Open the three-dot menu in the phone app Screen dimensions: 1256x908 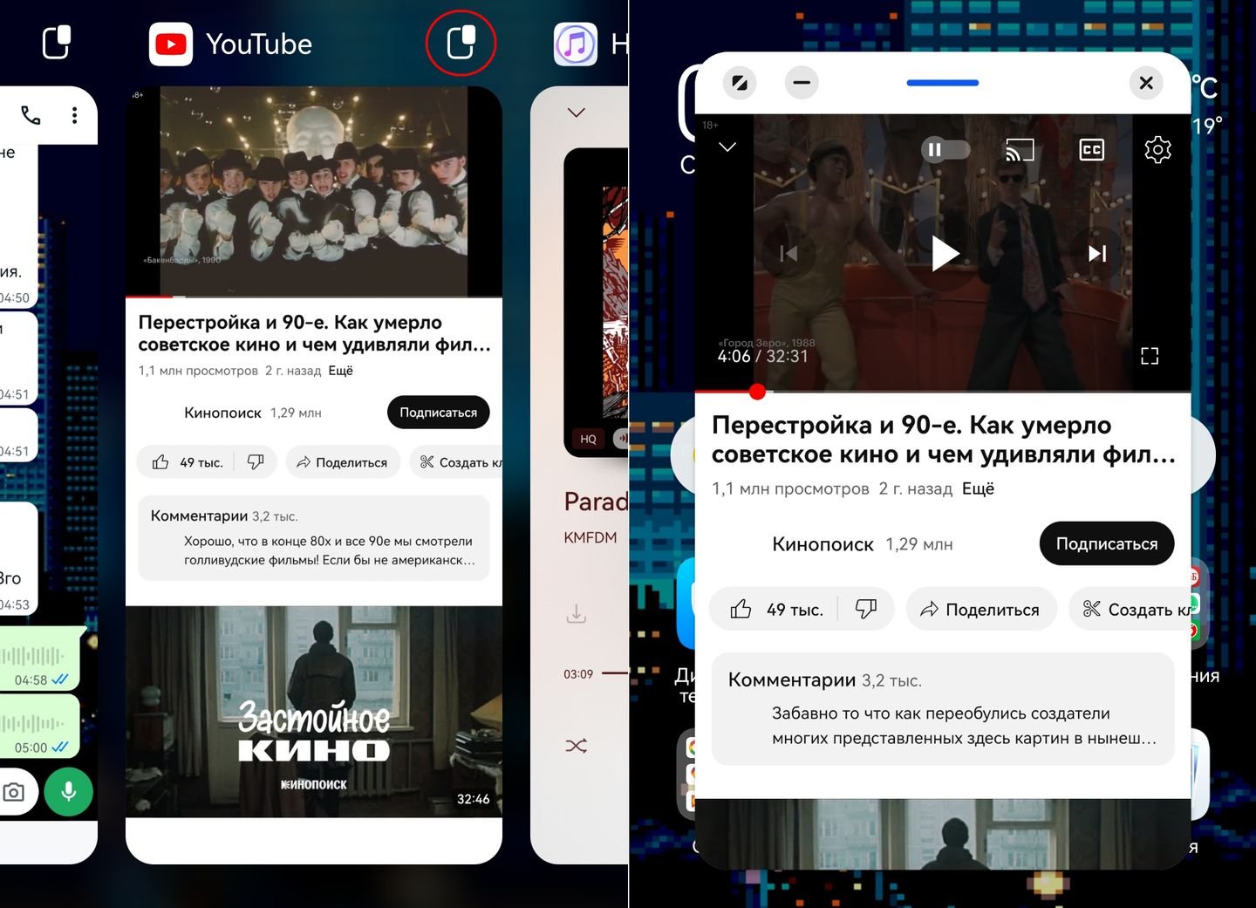75,114
